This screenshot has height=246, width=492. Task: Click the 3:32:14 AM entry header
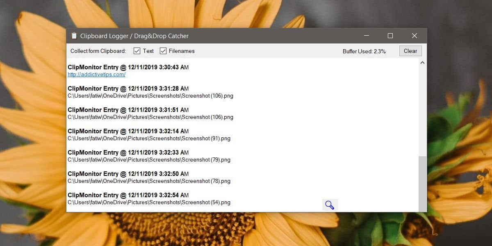pos(128,131)
